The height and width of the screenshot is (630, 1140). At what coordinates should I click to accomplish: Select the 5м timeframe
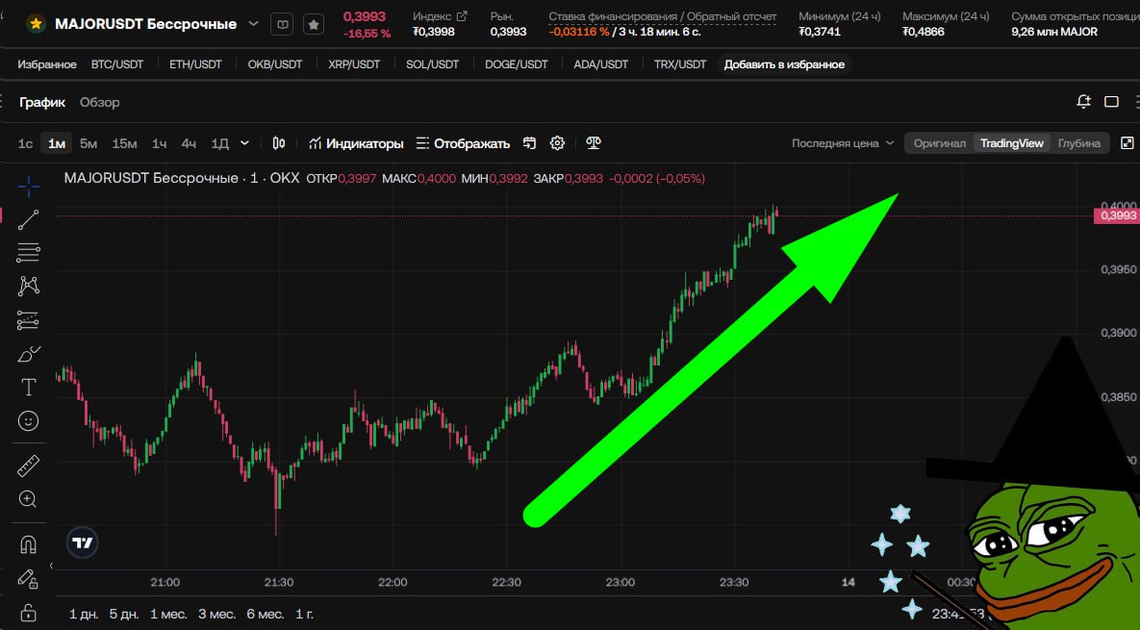click(89, 144)
